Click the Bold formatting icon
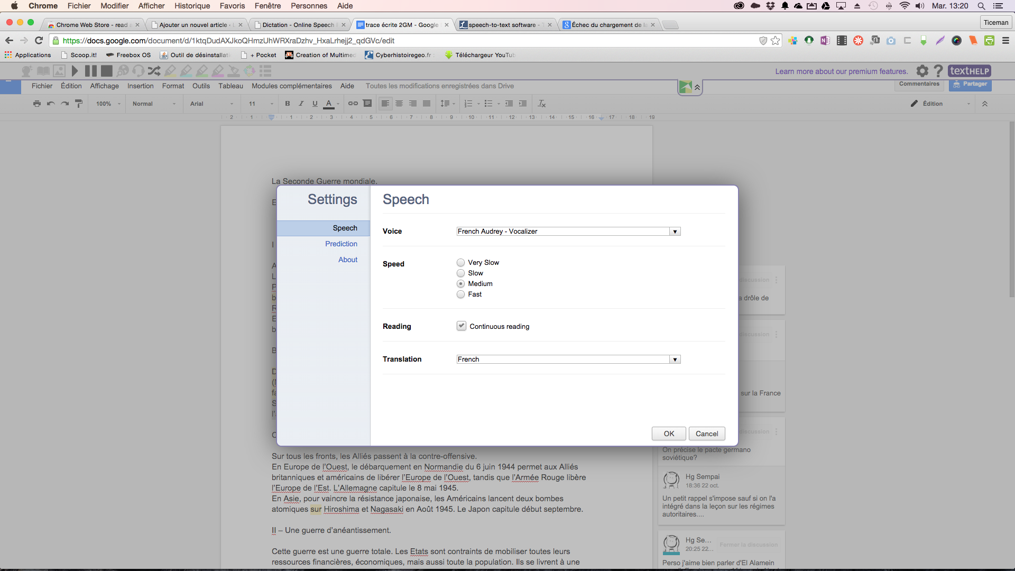 [x=287, y=103]
